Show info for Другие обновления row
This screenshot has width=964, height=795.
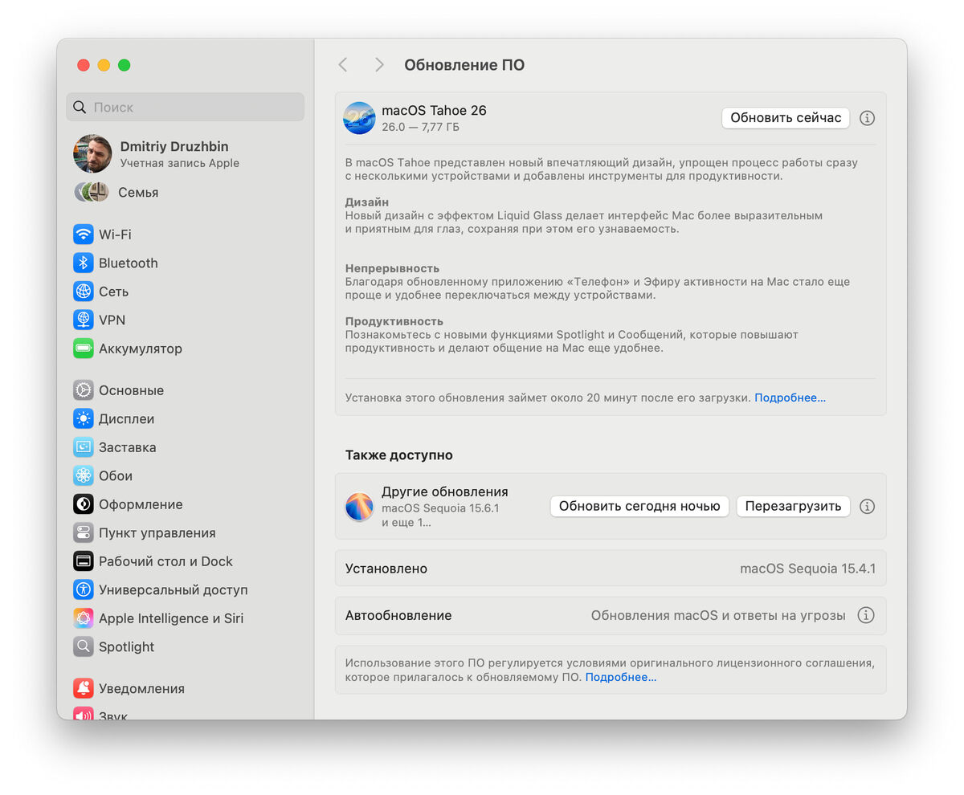pyautogui.click(x=867, y=507)
